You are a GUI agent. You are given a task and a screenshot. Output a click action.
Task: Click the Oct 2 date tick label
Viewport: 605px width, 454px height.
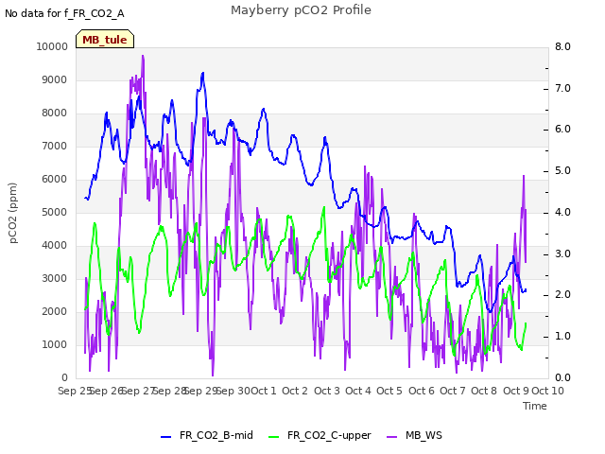point(295,391)
